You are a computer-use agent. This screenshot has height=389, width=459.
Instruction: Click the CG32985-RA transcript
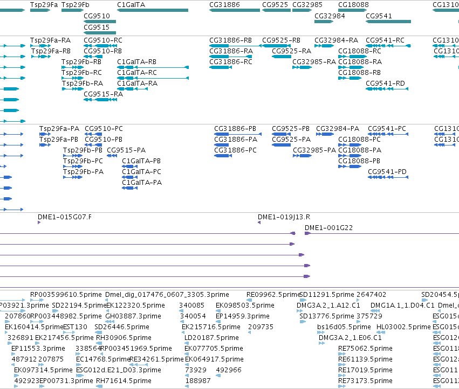coord(302,67)
